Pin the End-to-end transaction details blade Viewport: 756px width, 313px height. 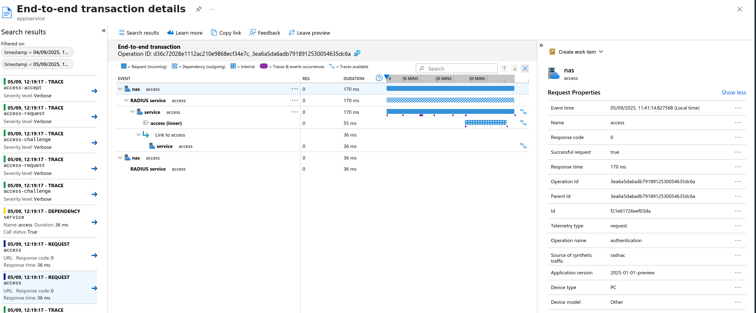(x=199, y=9)
